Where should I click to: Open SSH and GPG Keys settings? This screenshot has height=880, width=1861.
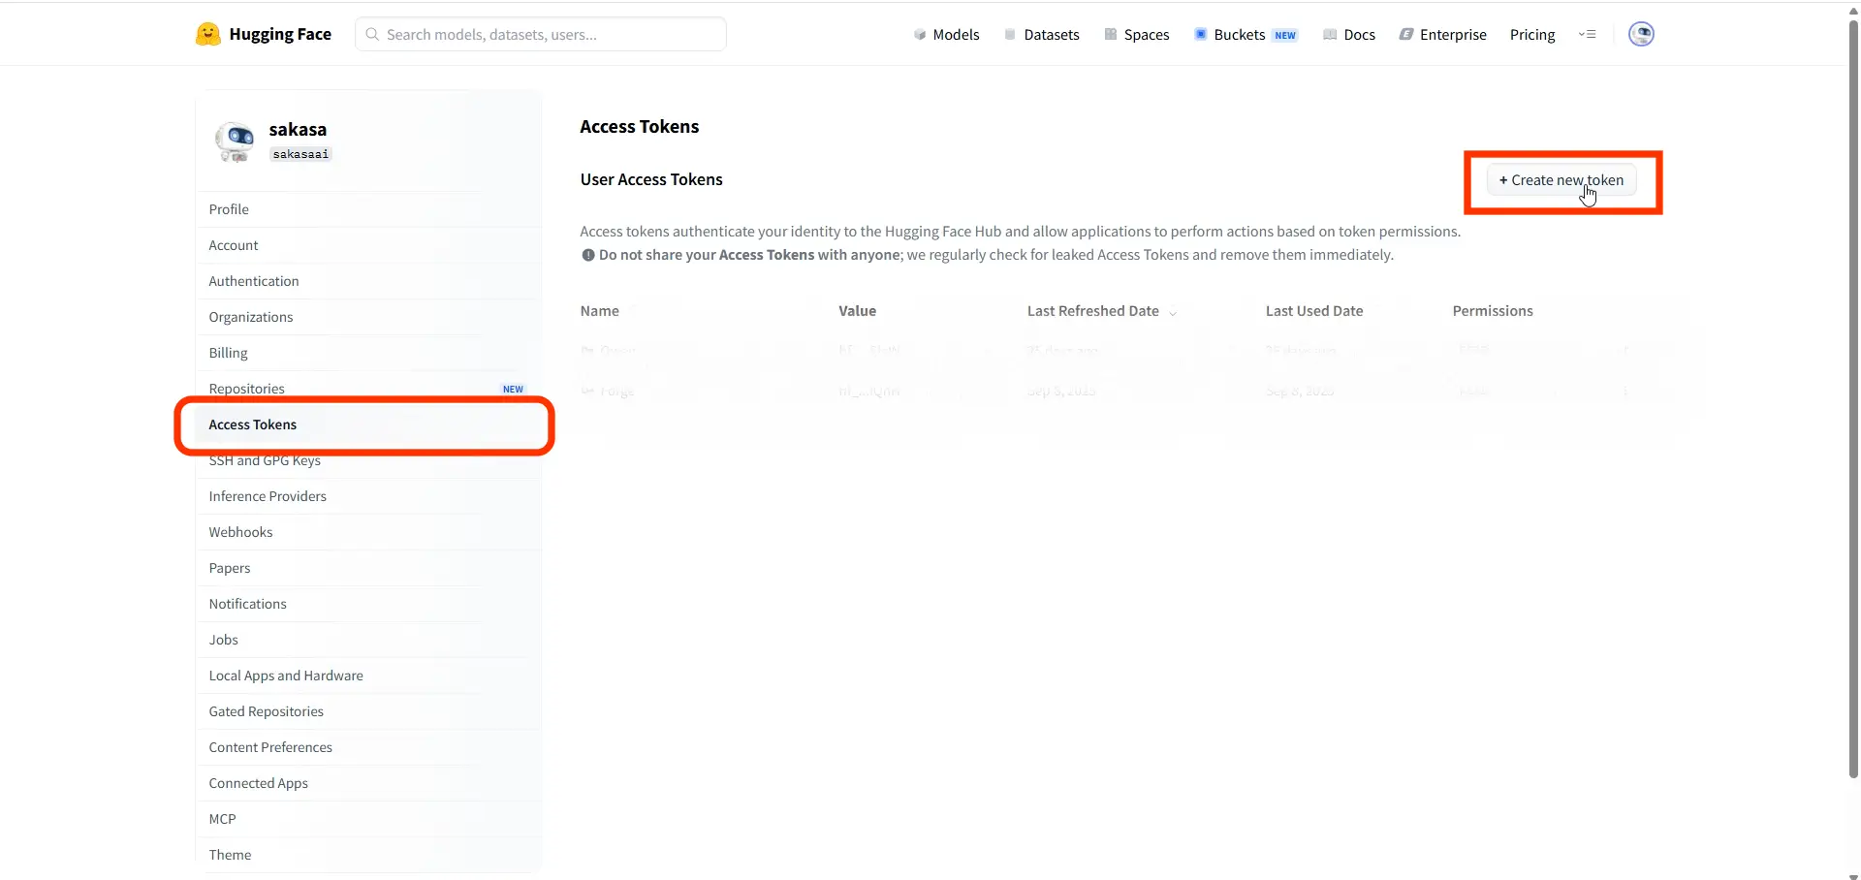(368, 460)
